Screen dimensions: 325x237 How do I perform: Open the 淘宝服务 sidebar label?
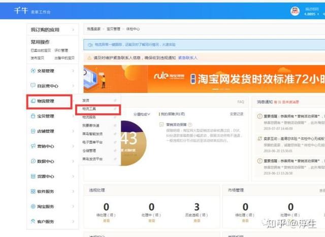[46, 206]
